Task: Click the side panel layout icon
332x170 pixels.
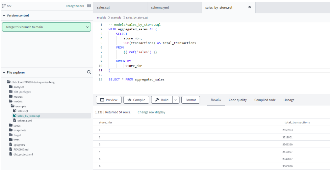Action: coord(89,6)
